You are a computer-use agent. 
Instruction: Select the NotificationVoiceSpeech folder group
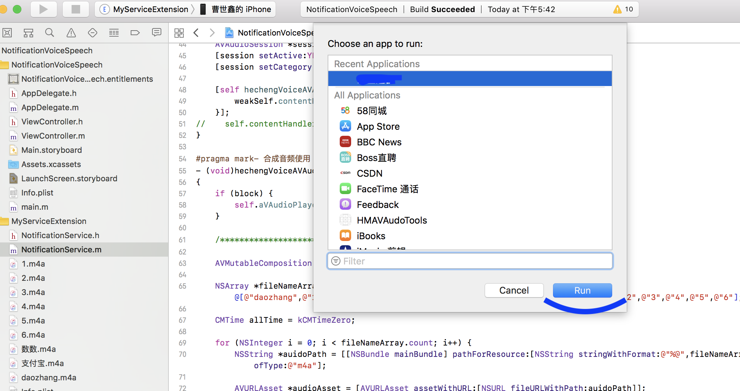[57, 65]
